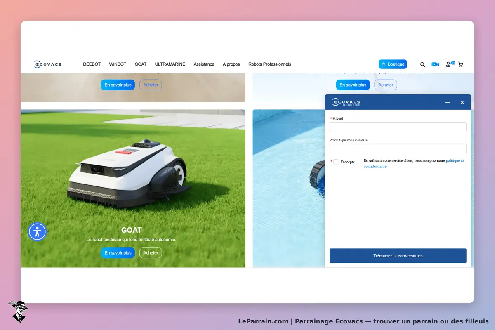Open the Assistance menu
The image size is (495, 330).
tap(204, 64)
